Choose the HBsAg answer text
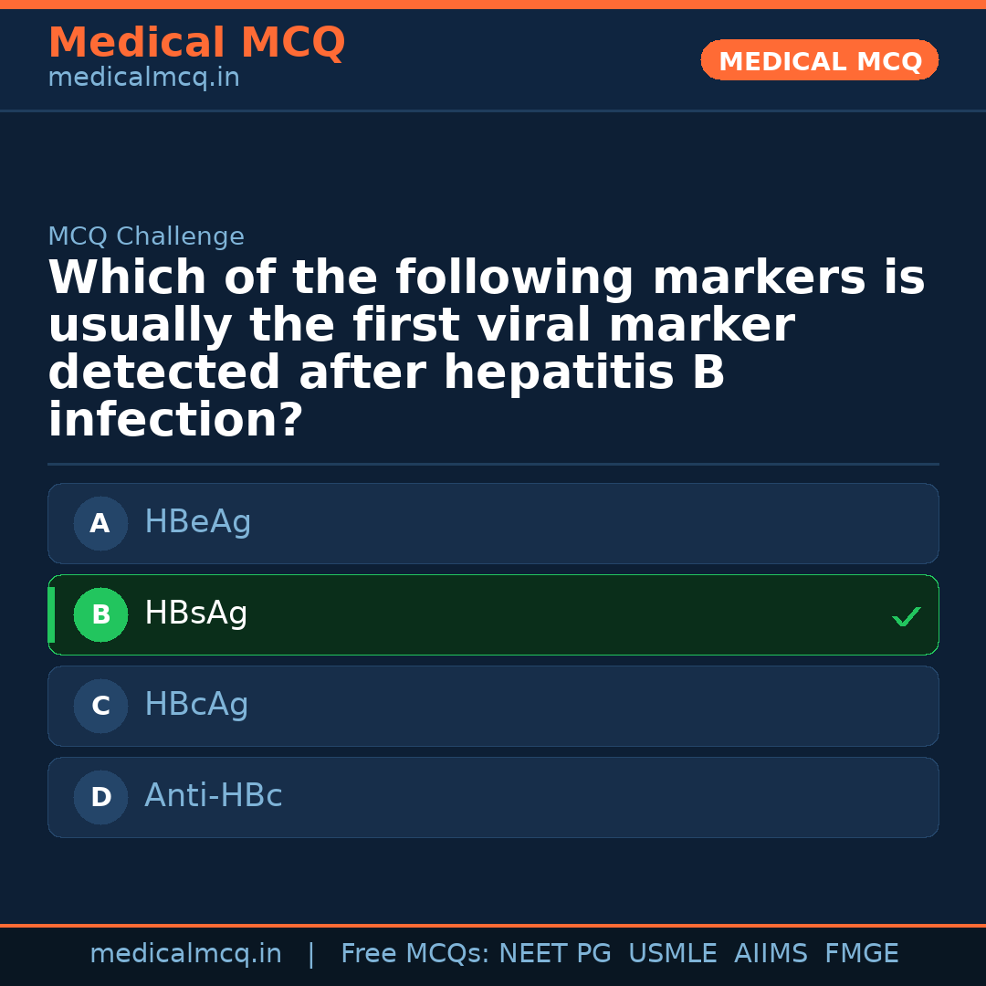The height and width of the screenshot is (986, 986). (195, 614)
